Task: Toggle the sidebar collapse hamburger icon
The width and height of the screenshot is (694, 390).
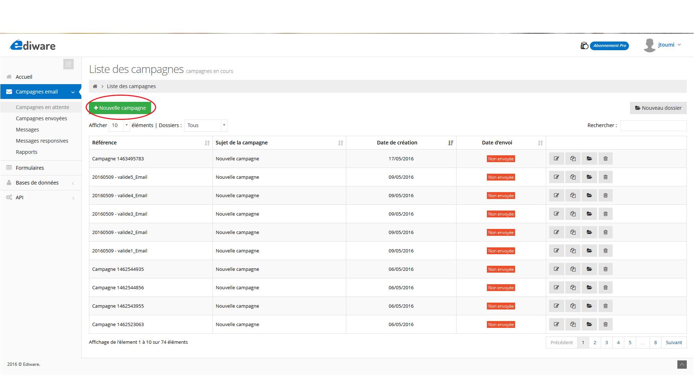Action: tap(68, 64)
